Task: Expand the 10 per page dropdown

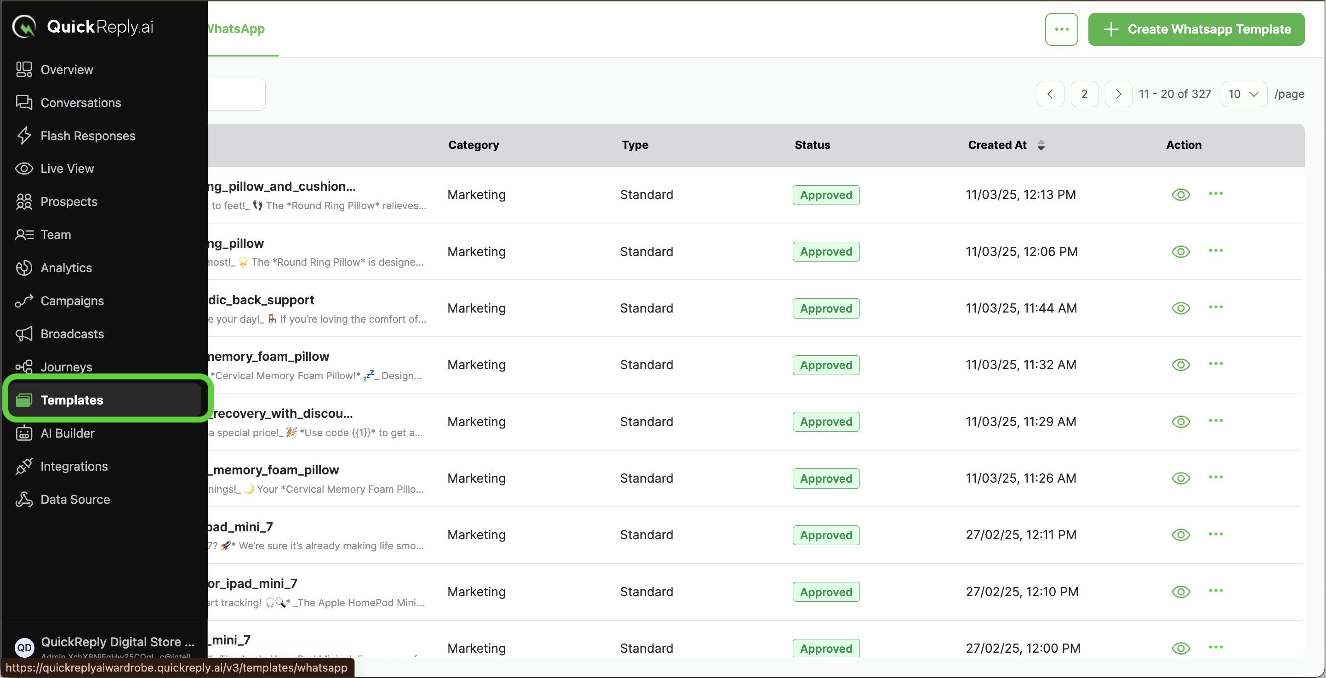Action: (x=1244, y=94)
